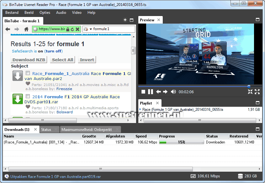This screenshot has height=183, width=265.
Task: Close the Preview tab
Action: [158, 20]
